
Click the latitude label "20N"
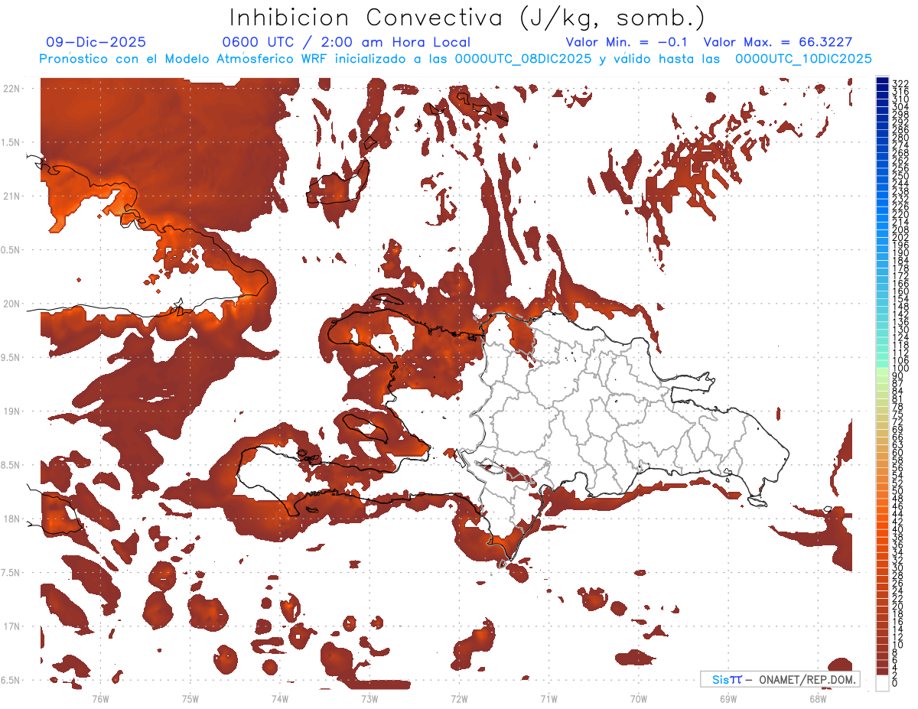tap(11, 304)
